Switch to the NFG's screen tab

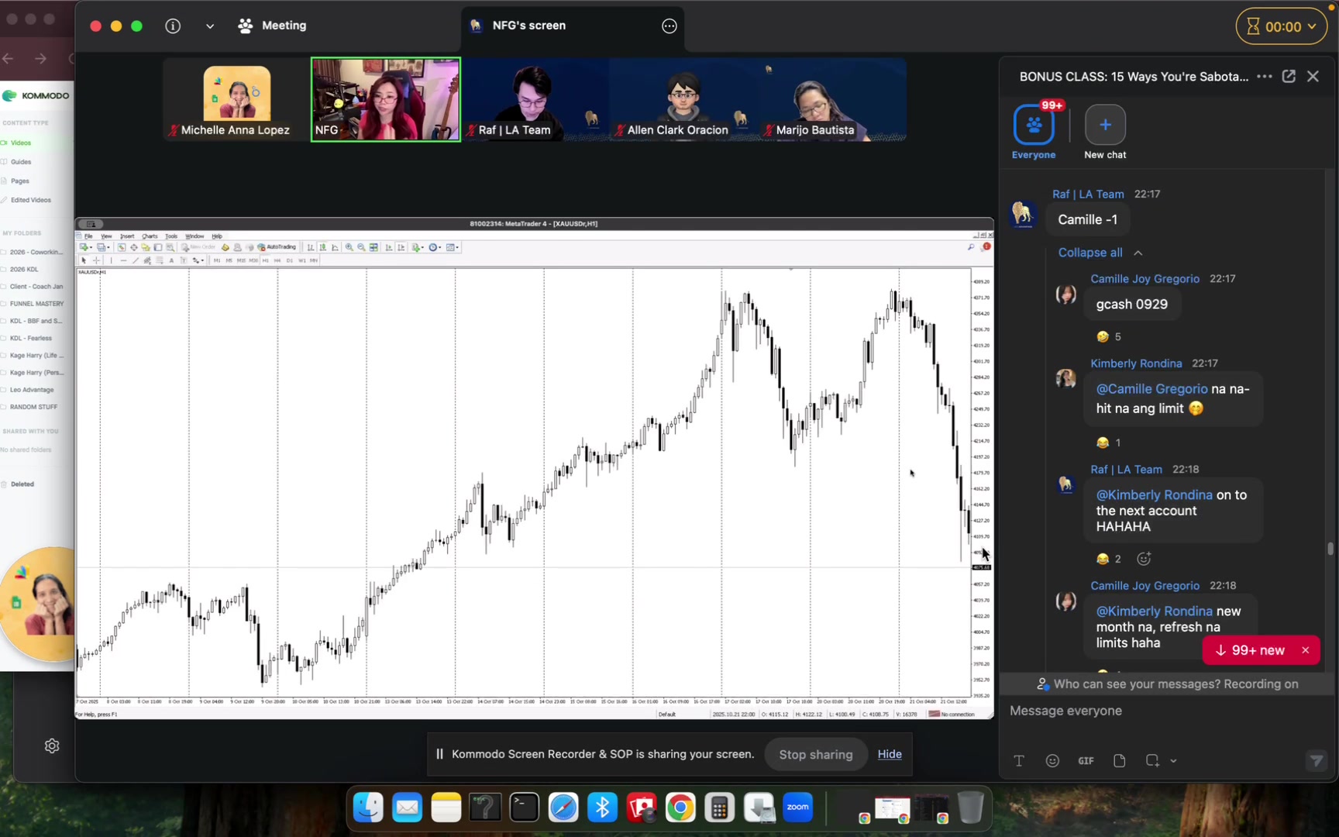click(x=529, y=26)
